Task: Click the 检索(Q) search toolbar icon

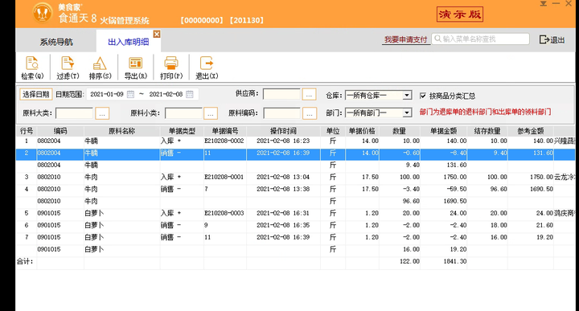Action: click(32, 68)
